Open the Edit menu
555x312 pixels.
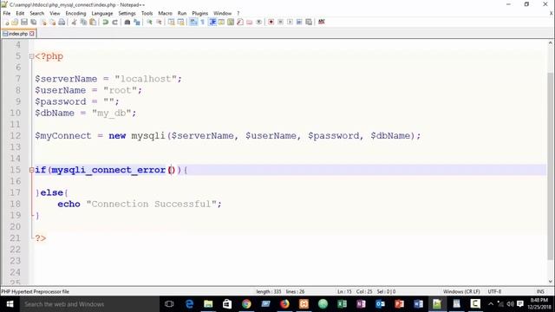(x=20, y=14)
